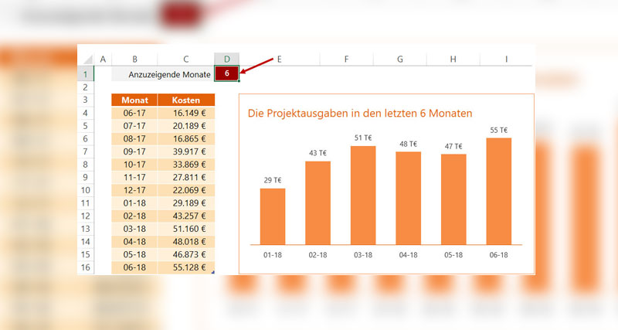Click the cell with month 09-17
The height and width of the screenshot is (330, 618).
coord(134,151)
